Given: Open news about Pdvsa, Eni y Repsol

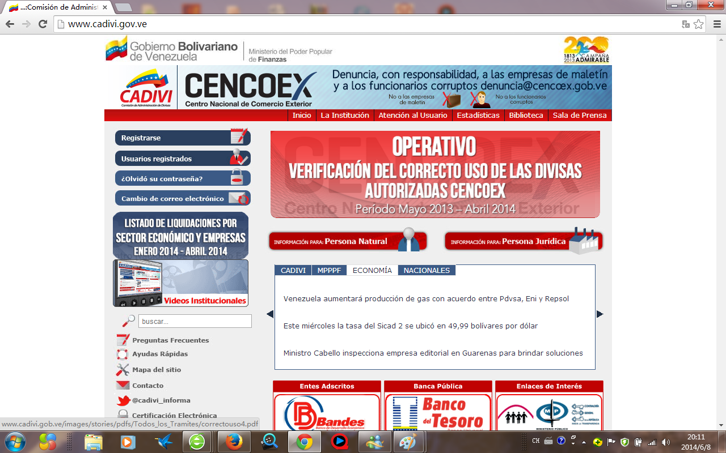Looking at the screenshot, I should (426, 298).
